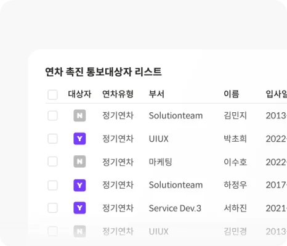Select the Service Dev.3 department cell
287x246 pixels.
pos(175,208)
